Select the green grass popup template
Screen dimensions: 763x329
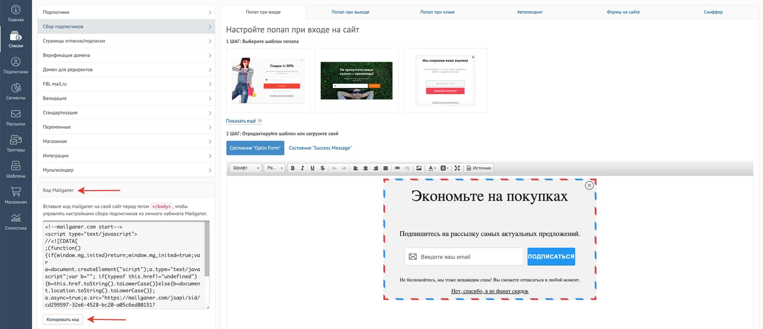point(357,81)
